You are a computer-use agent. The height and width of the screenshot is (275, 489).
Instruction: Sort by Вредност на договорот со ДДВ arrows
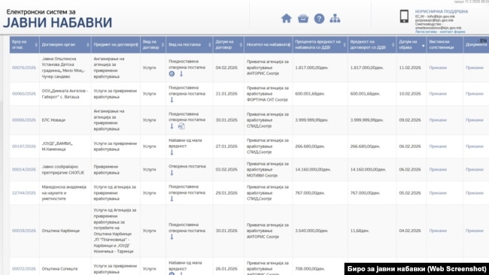pyautogui.click(x=393, y=45)
